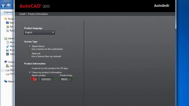The height and width of the screenshot is (106, 189).
Task: Select Network in Explorer sidebar
Action: point(9,81)
